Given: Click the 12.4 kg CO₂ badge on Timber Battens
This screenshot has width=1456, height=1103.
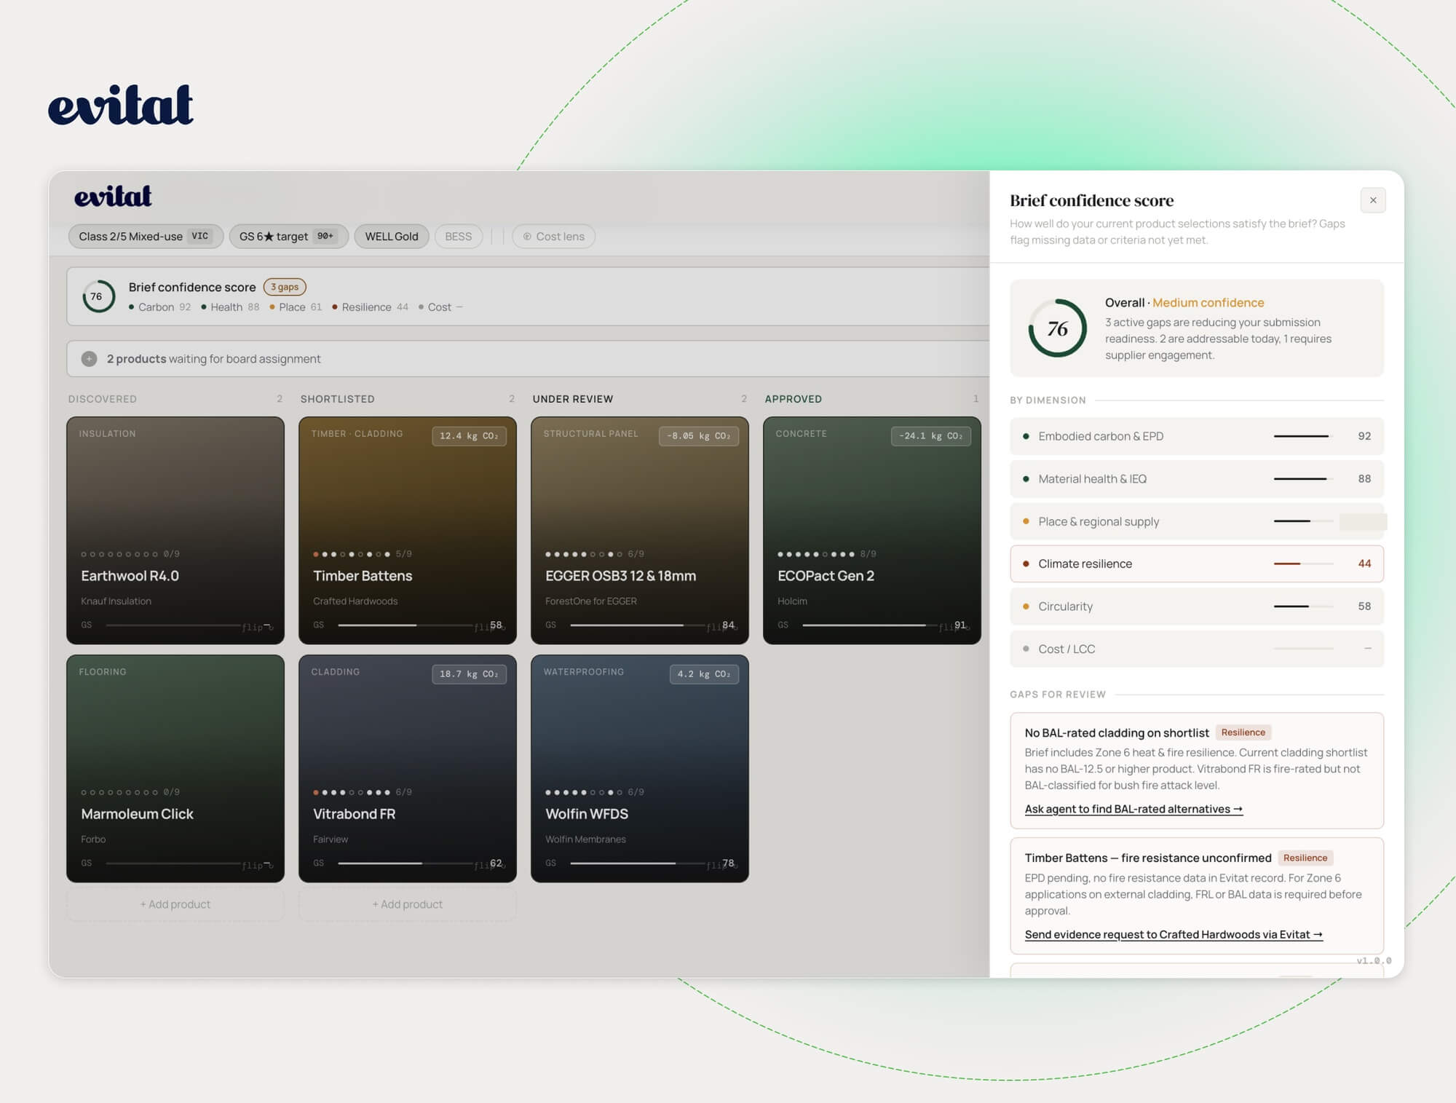Looking at the screenshot, I should (469, 436).
